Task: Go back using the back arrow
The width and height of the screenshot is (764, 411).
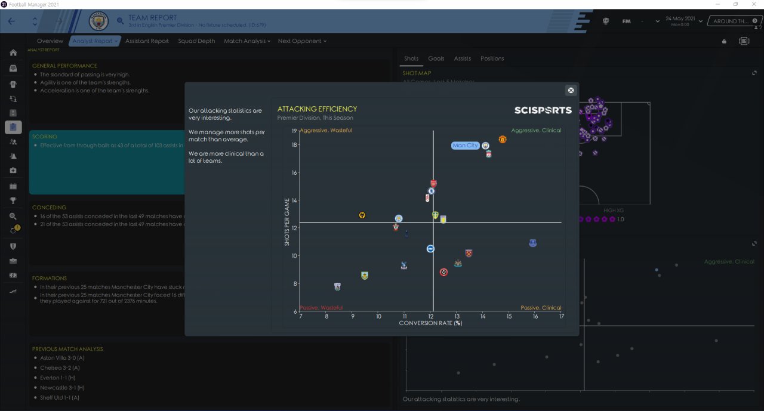Action: 13,21
